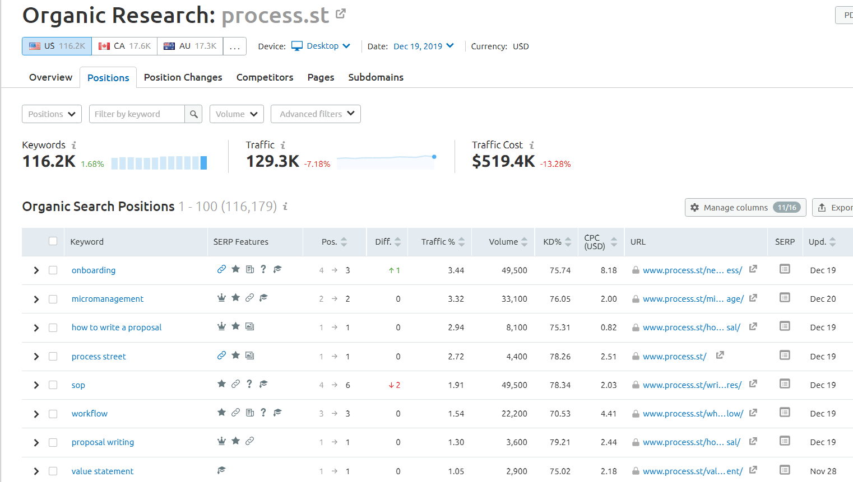Viewport: 853px width, 482px height.
Task: Go to Competitors tab
Action: (265, 77)
